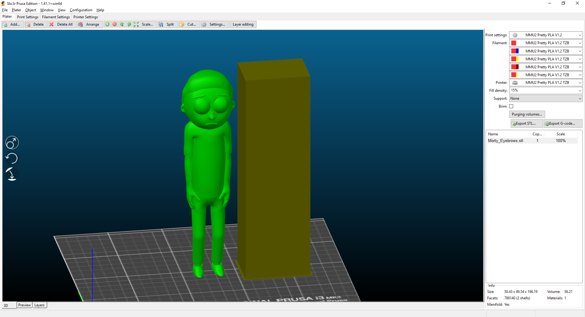
Task: Open the Cut tool
Action: point(189,24)
